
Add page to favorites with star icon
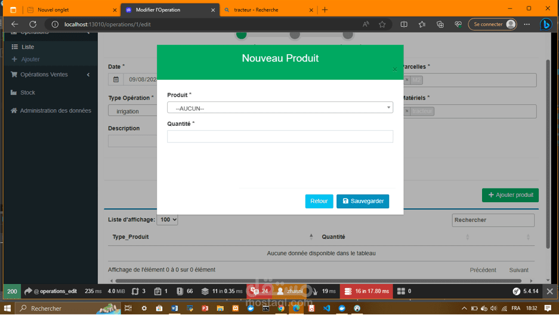[382, 24]
